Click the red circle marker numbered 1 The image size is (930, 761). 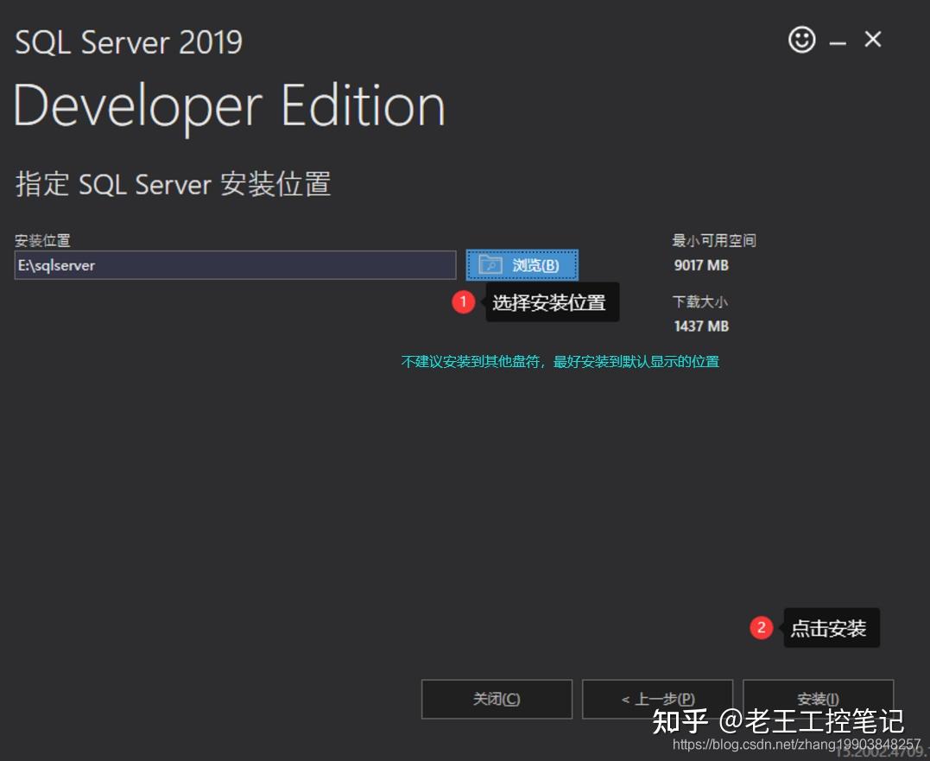click(x=464, y=302)
